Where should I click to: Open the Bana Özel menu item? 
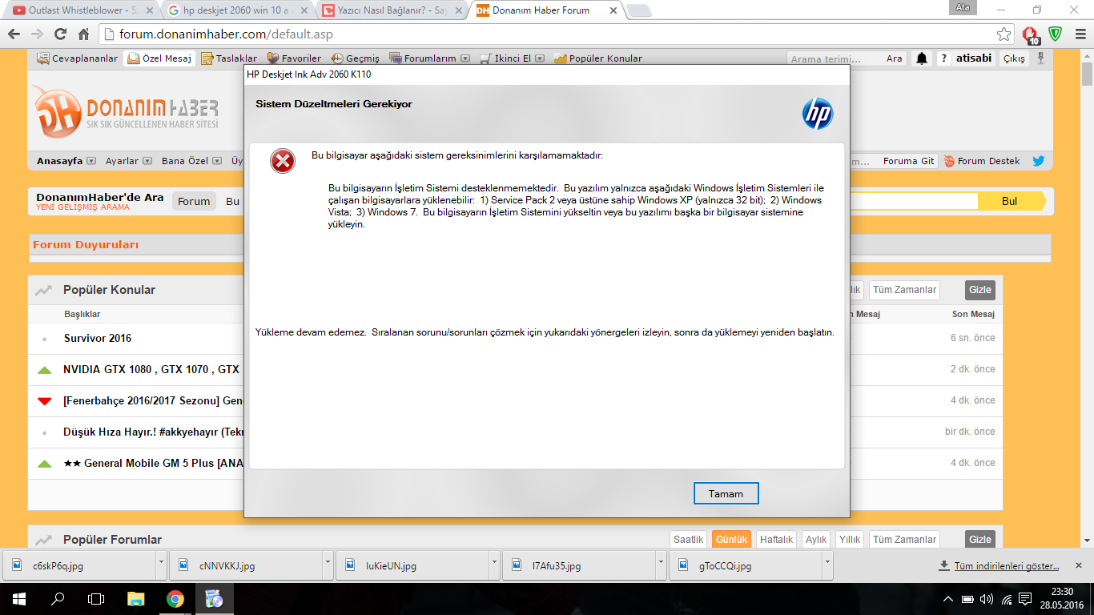[x=185, y=161]
